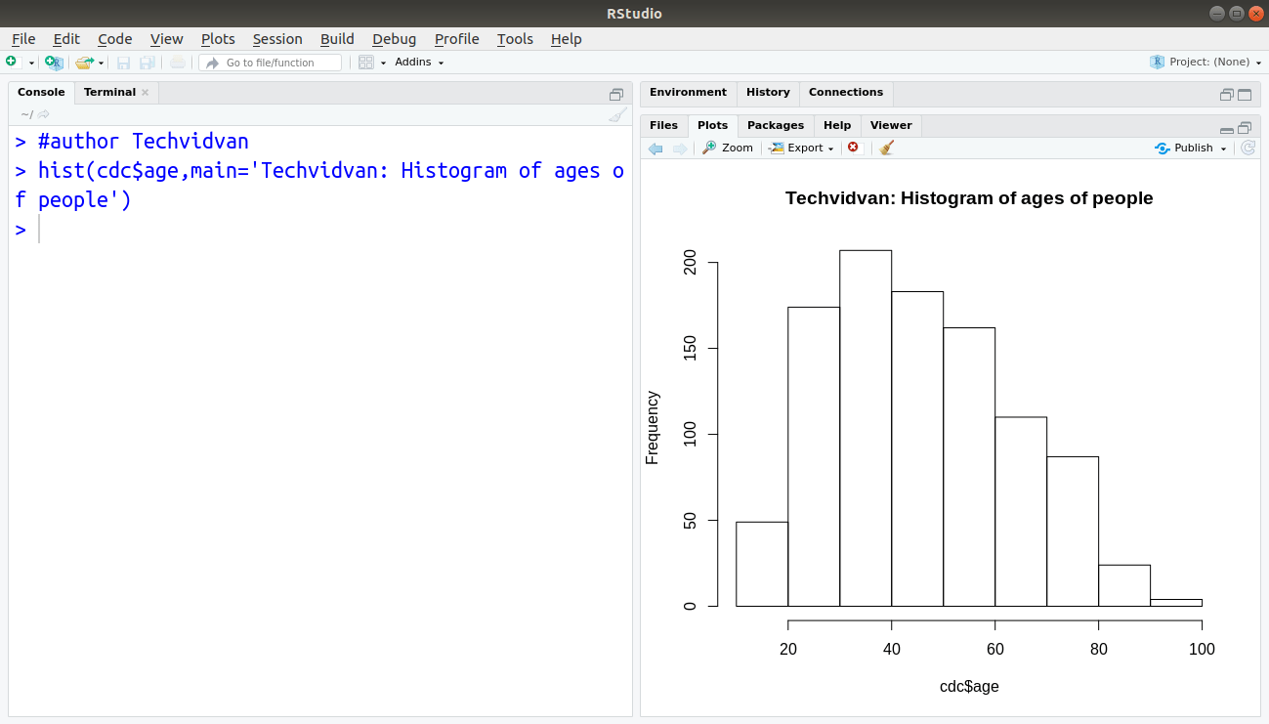The height and width of the screenshot is (724, 1269).
Task: Remove the current plot with the red X icon
Action: pyautogui.click(x=854, y=148)
